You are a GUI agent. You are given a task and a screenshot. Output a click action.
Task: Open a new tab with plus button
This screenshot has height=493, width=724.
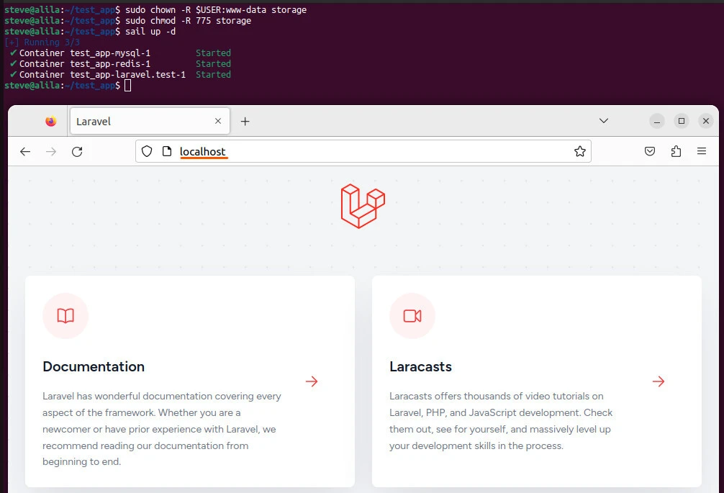pyautogui.click(x=245, y=122)
